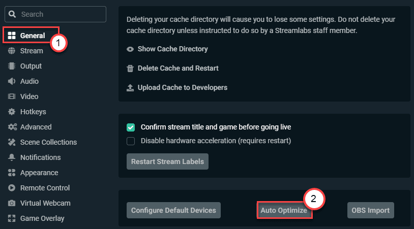Click the gear icon beside Hotkeys

(11, 112)
